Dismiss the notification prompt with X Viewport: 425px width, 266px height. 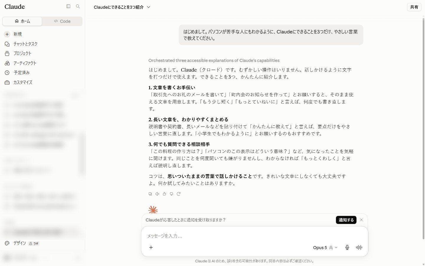pyautogui.click(x=362, y=220)
